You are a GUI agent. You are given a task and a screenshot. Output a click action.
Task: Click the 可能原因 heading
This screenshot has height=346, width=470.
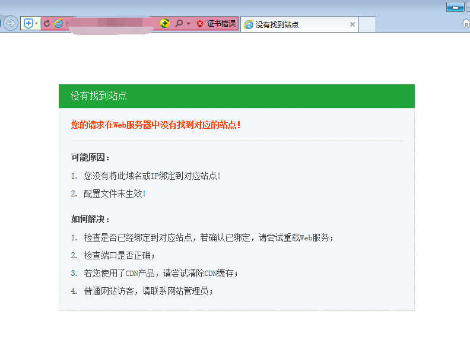tap(90, 157)
